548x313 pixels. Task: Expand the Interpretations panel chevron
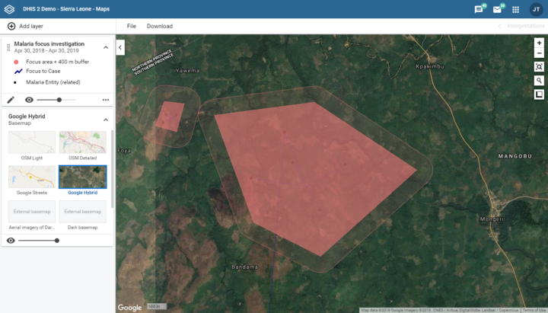tap(499, 26)
